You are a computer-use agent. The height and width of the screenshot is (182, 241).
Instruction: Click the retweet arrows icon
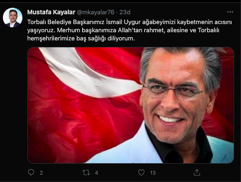(x=86, y=173)
